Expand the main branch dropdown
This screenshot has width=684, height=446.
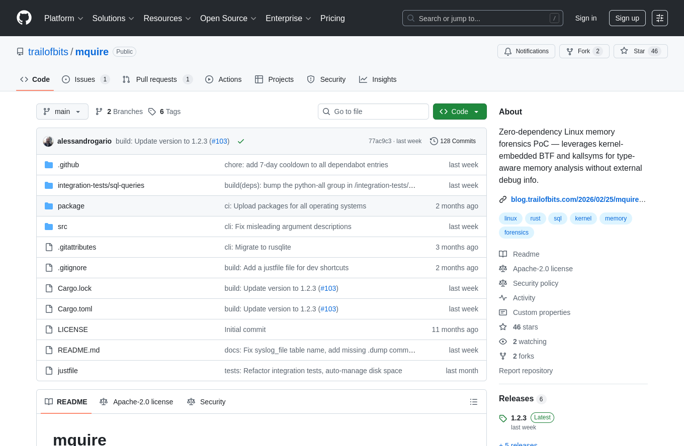[x=62, y=111]
